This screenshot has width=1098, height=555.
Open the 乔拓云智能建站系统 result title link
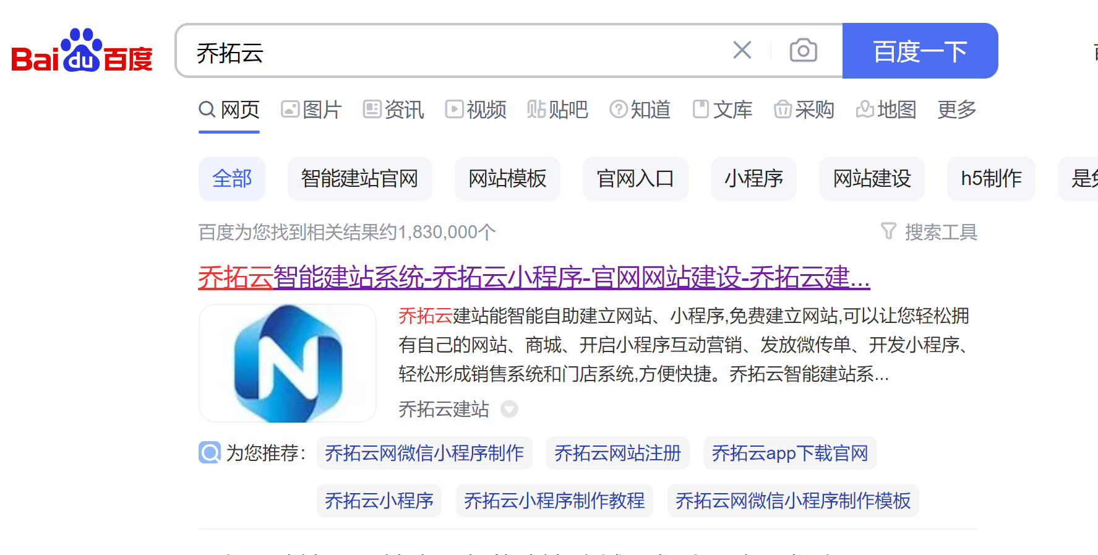tap(534, 277)
